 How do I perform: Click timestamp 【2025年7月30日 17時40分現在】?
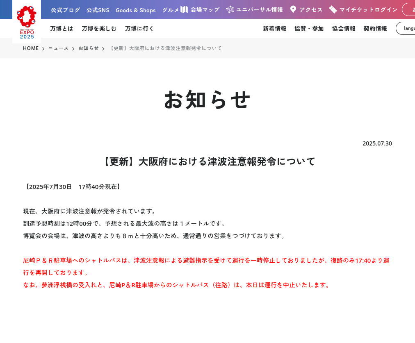tap(73, 187)
